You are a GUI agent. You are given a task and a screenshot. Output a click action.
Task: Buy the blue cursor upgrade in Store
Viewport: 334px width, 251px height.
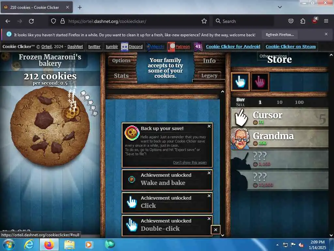pyautogui.click(x=240, y=82)
